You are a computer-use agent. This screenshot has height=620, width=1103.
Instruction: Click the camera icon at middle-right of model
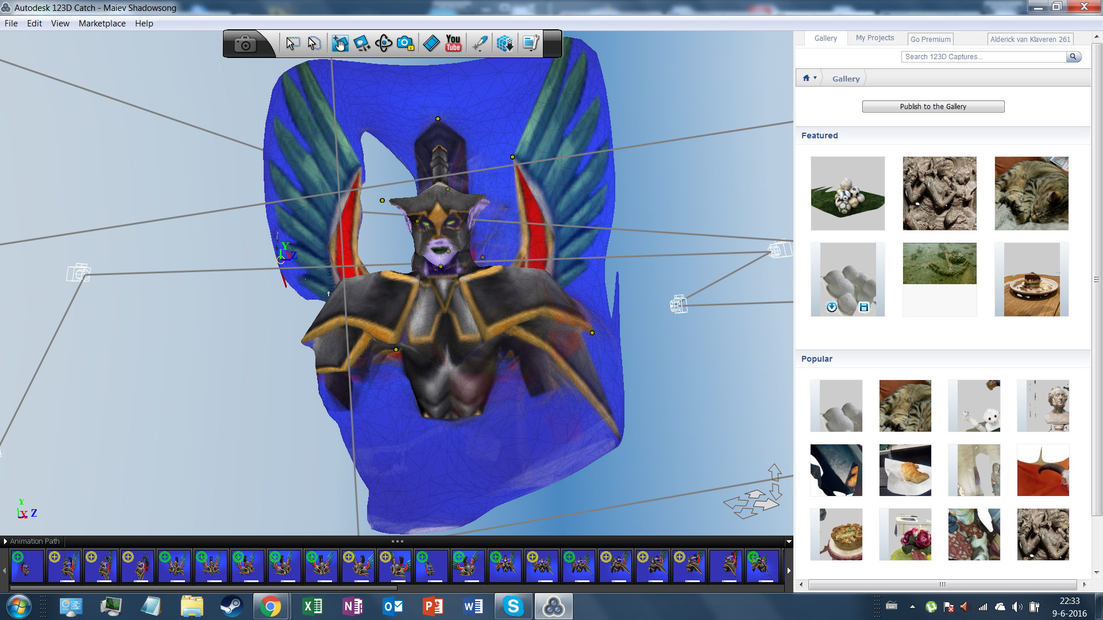(x=679, y=304)
